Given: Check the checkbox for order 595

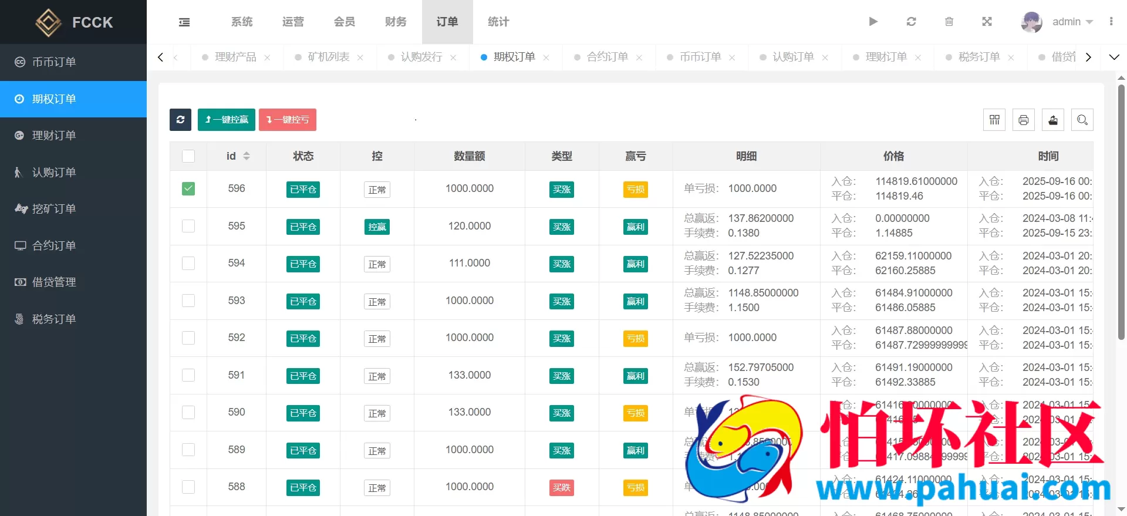Looking at the screenshot, I should 188,226.
